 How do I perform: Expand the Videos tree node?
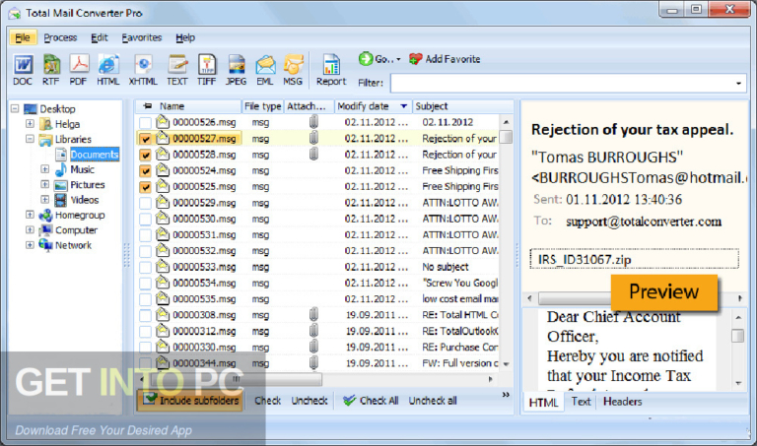point(45,199)
